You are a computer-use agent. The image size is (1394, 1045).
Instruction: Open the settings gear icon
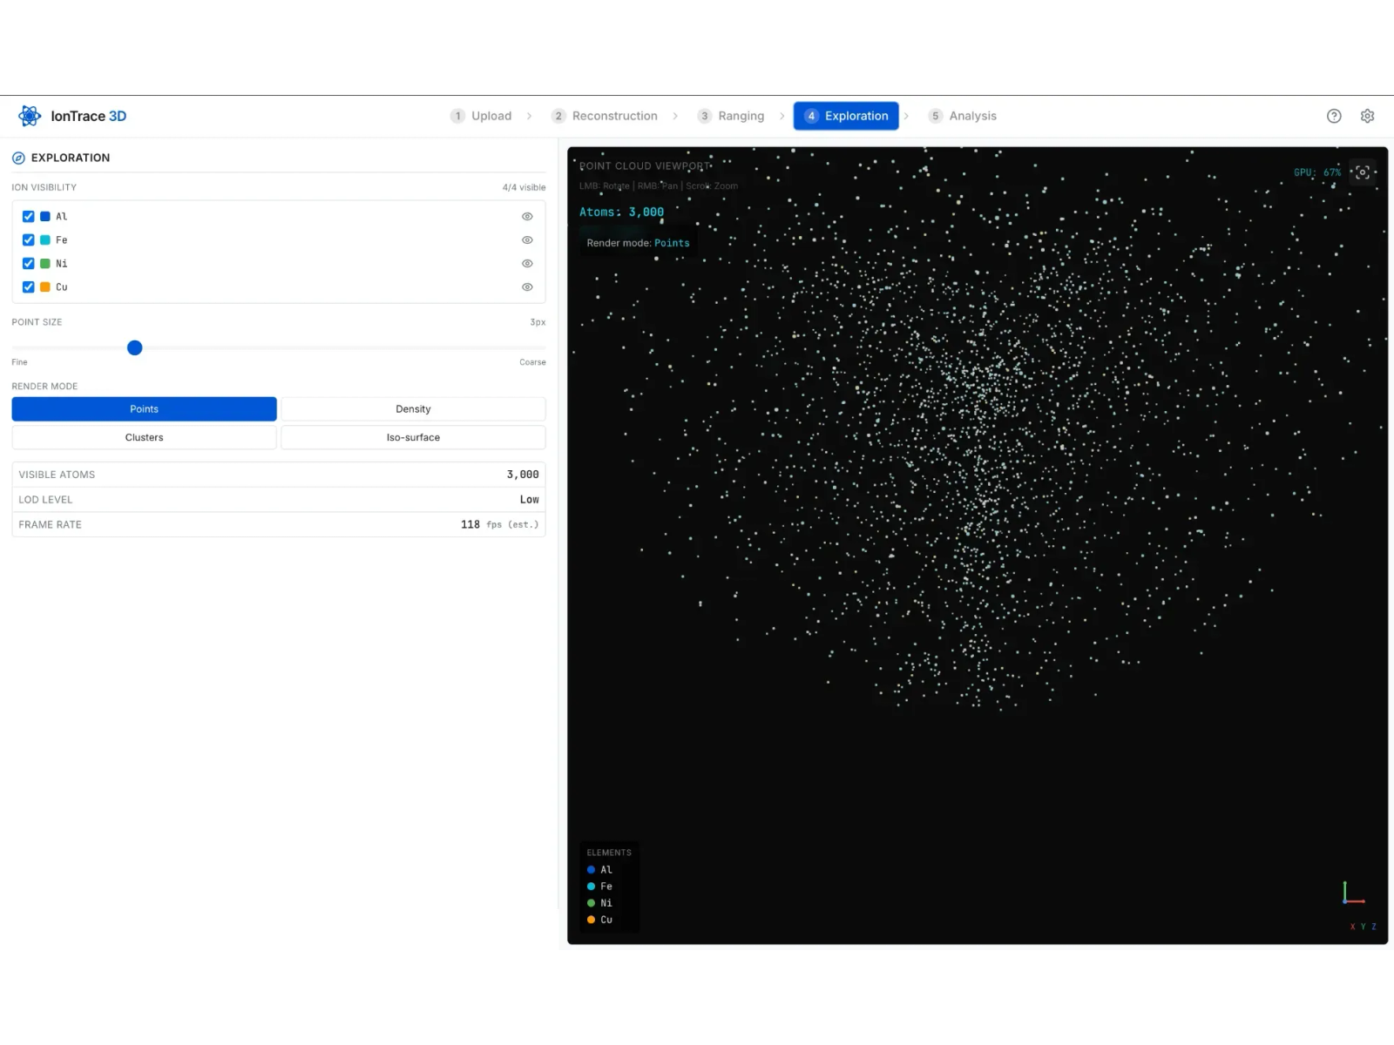[1367, 116]
